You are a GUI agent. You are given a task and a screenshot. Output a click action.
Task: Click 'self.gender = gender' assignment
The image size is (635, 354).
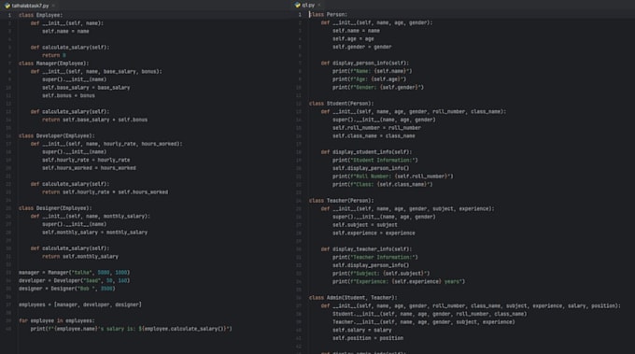pos(362,47)
